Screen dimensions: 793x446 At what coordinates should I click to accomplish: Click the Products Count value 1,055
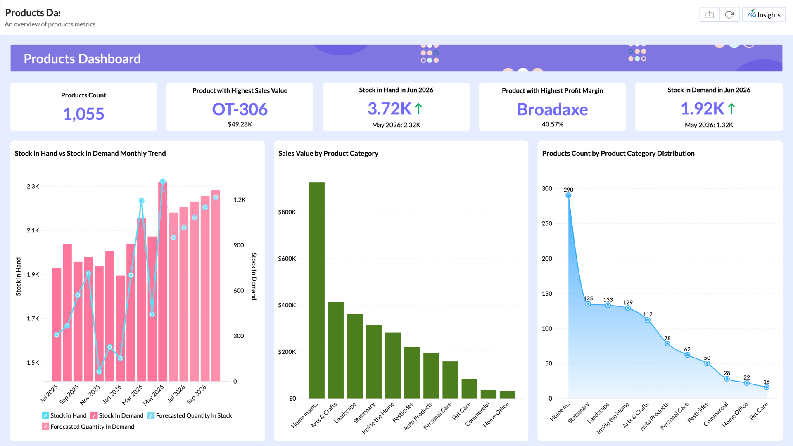(83, 114)
